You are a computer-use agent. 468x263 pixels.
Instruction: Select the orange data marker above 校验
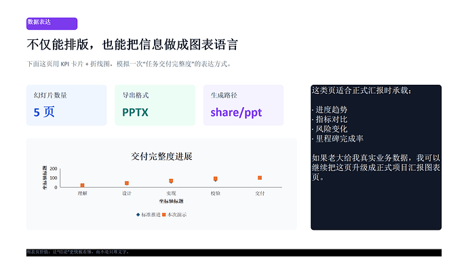click(216, 179)
